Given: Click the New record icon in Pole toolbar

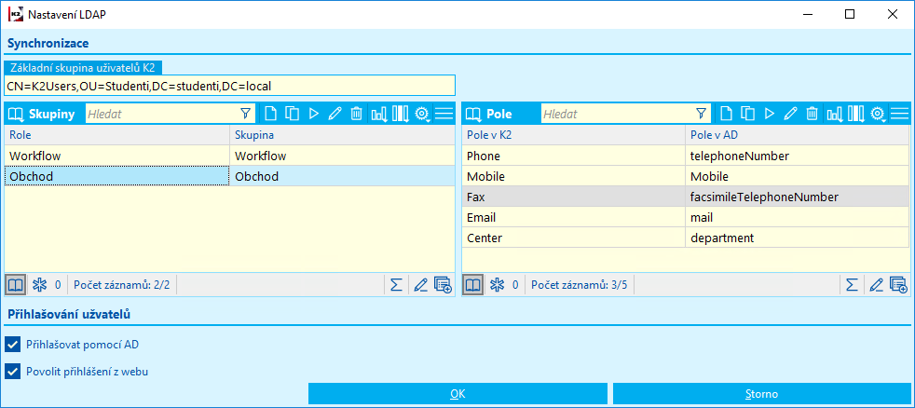Looking at the screenshot, I should 725,114.
